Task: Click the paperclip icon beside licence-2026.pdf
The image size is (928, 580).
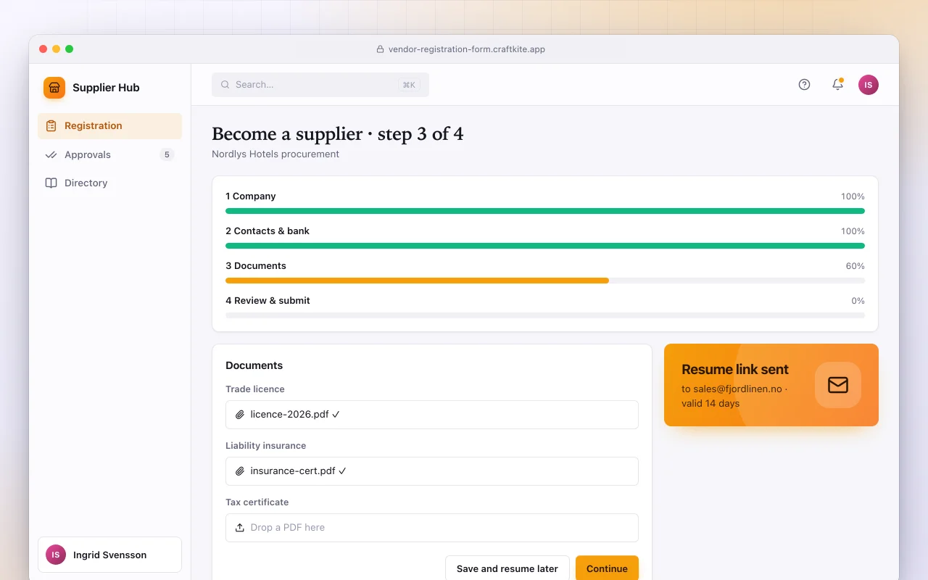Action: (x=240, y=415)
